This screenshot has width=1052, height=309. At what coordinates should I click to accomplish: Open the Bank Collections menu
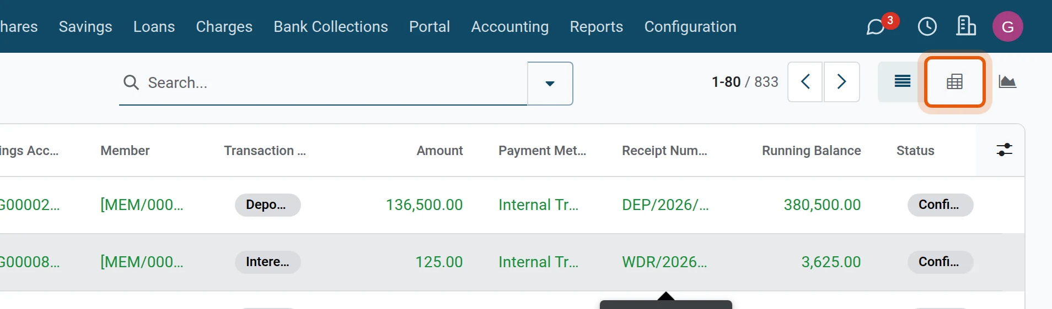(331, 26)
